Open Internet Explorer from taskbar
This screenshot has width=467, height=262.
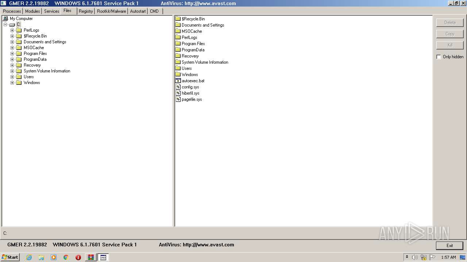click(29, 257)
